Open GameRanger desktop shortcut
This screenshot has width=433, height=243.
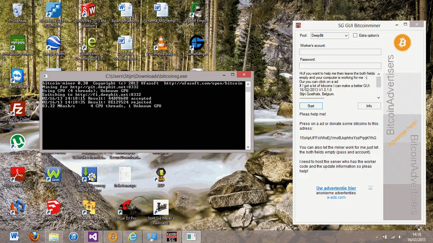click(x=197, y=46)
